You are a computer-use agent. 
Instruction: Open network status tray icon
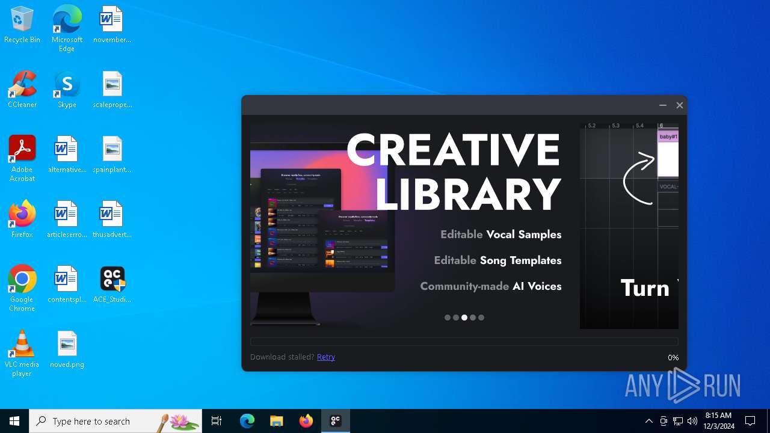(x=678, y=421)
